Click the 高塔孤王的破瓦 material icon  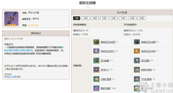click(x=96, y=42)
